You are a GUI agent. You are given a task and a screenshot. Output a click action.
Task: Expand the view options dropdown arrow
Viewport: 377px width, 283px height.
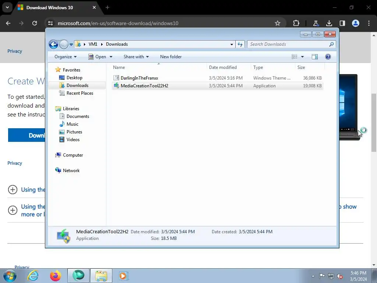303,57
